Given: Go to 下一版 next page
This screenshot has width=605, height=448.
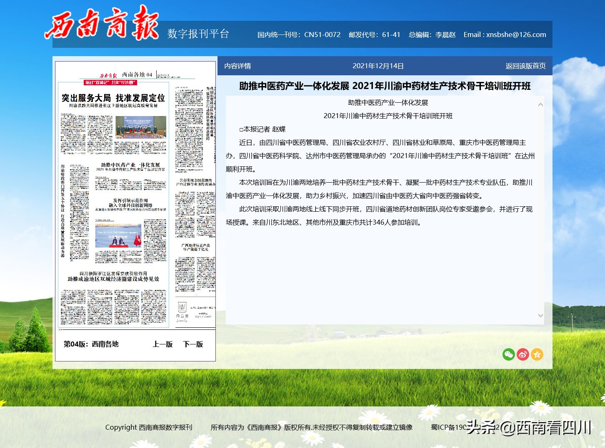Looking at the screenshot, I should (x=193, y=344).
